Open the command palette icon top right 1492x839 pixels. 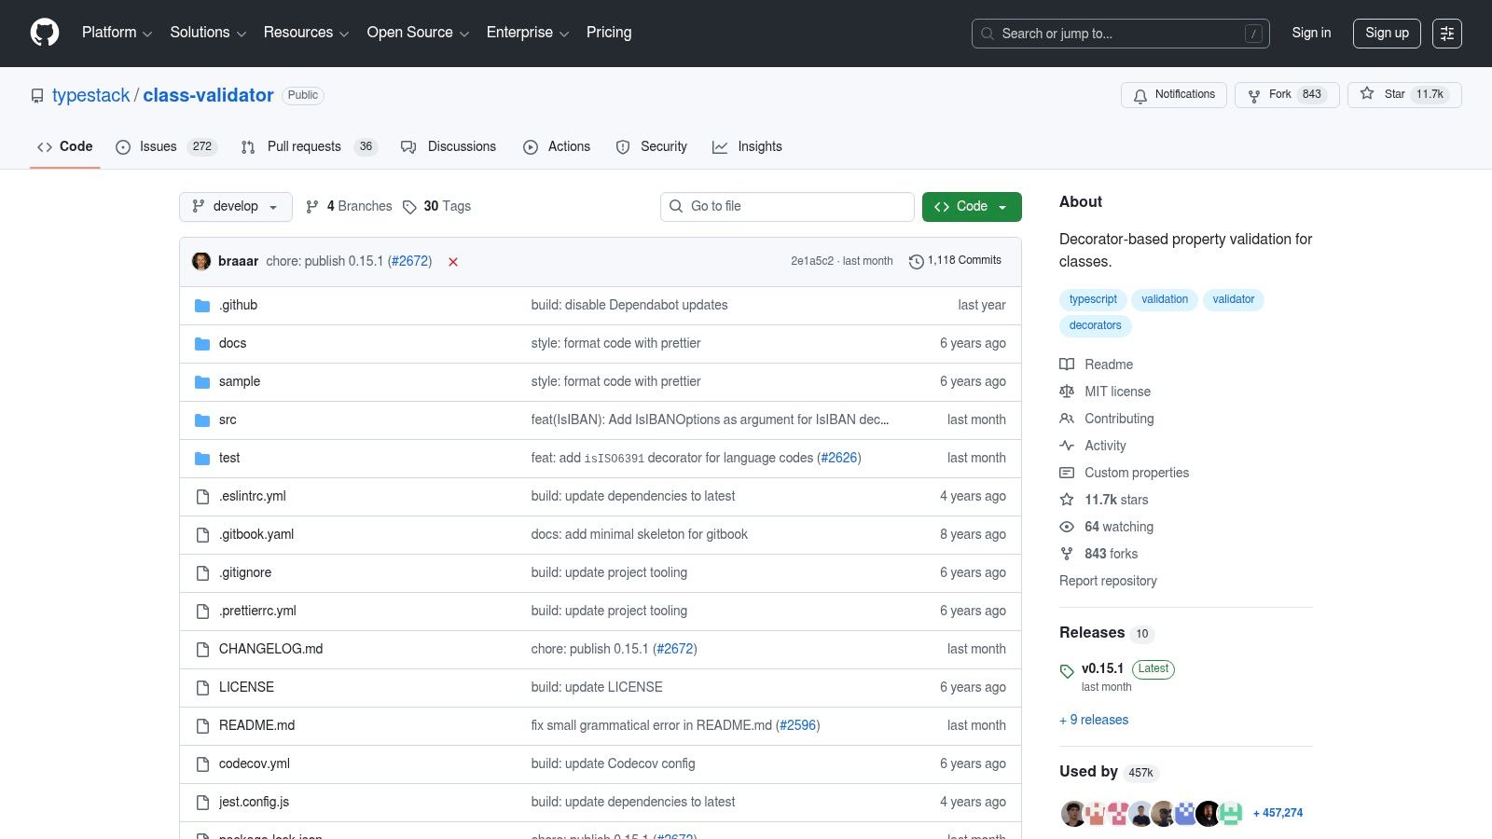tap(1447, 34)
